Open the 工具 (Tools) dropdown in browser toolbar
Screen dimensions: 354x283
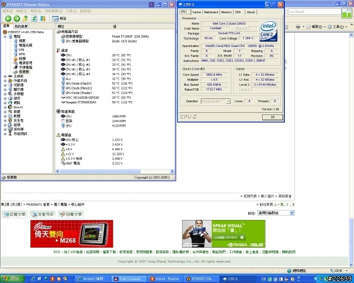337,27
